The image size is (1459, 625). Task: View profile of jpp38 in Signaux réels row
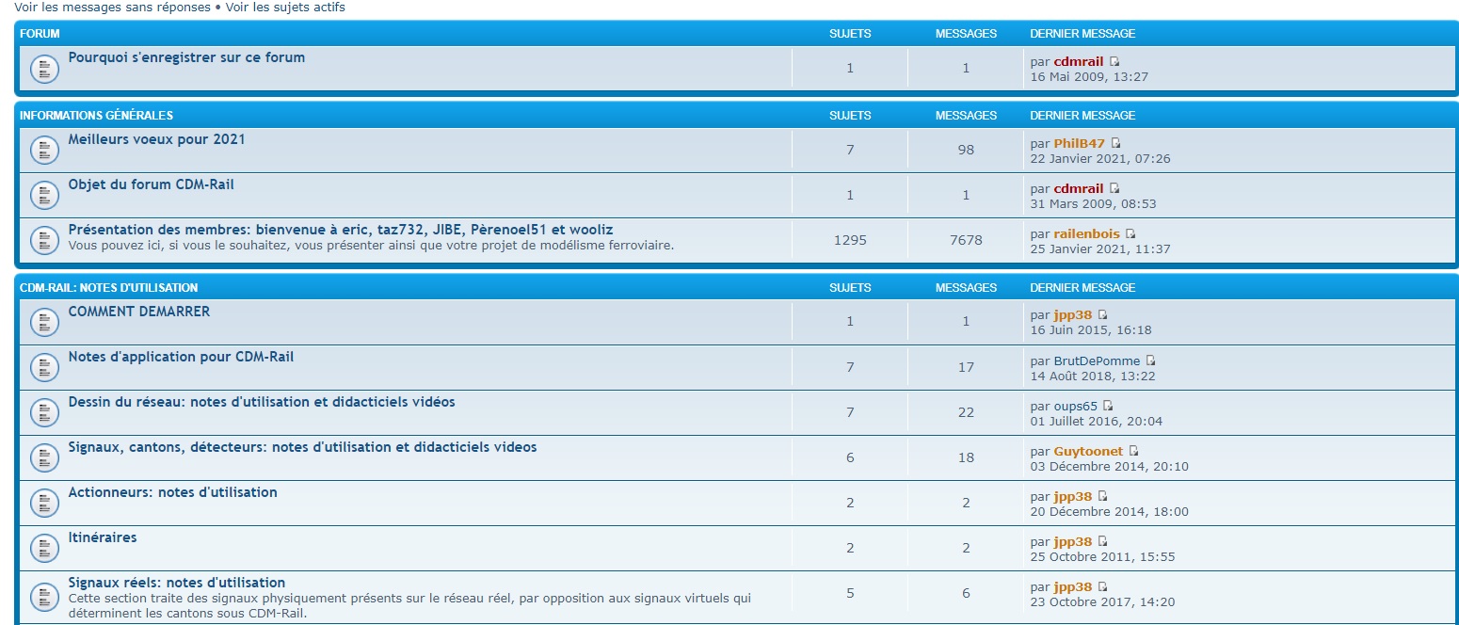point(1073,587)
